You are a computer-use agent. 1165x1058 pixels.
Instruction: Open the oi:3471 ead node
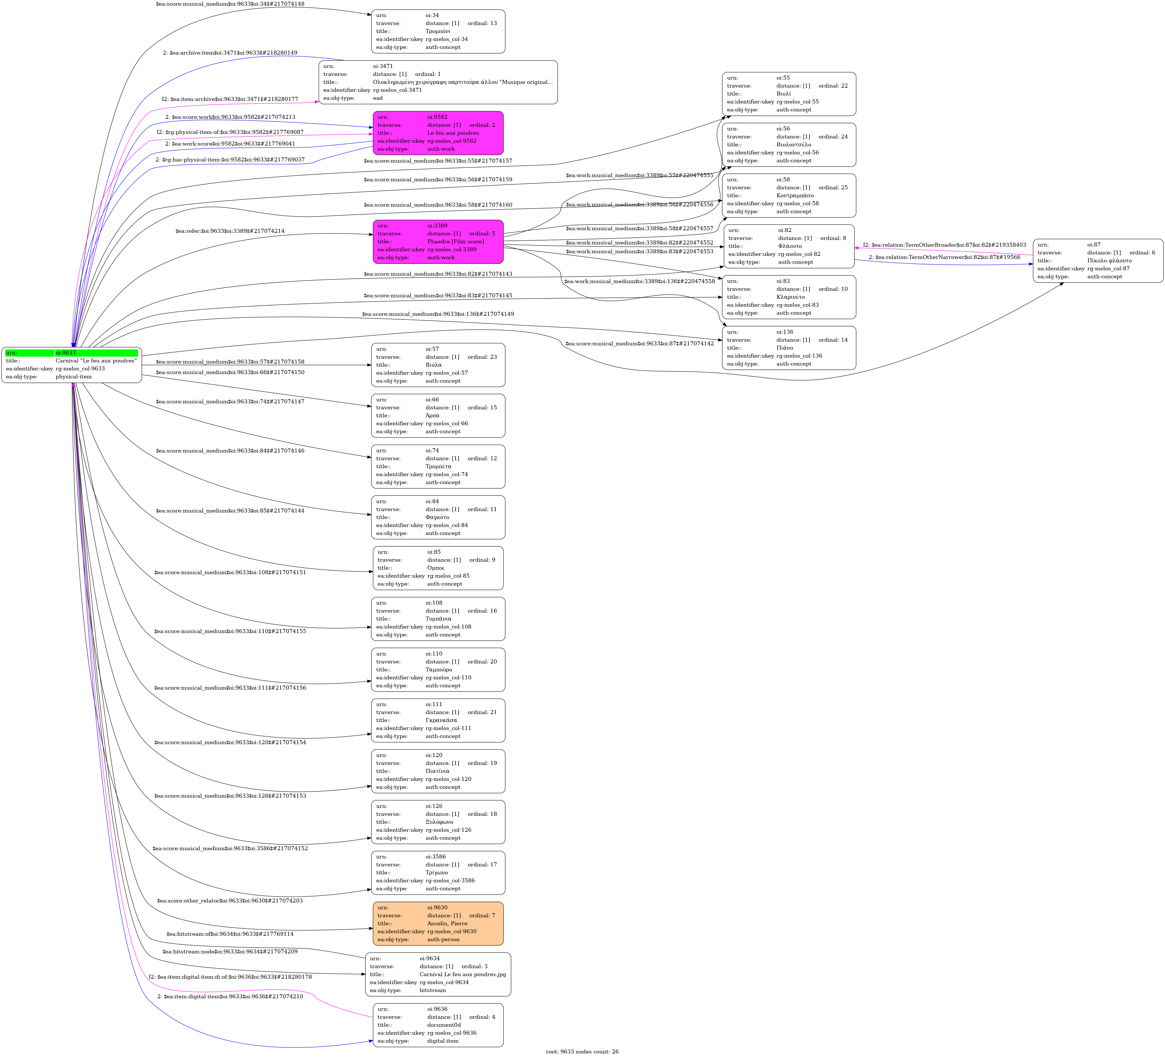coord(438,82)
